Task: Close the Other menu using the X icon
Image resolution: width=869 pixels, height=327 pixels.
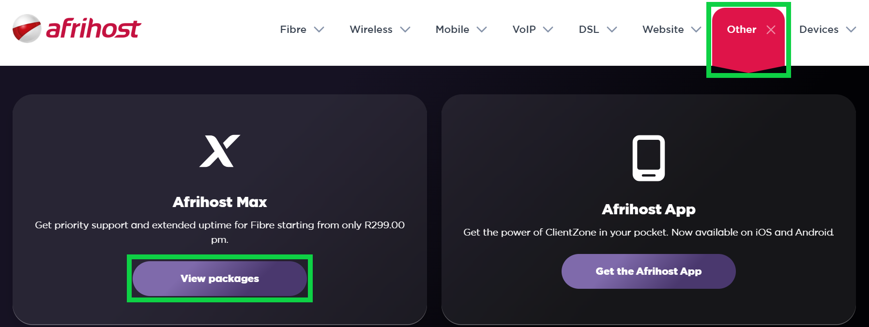Action: point(771,30)
